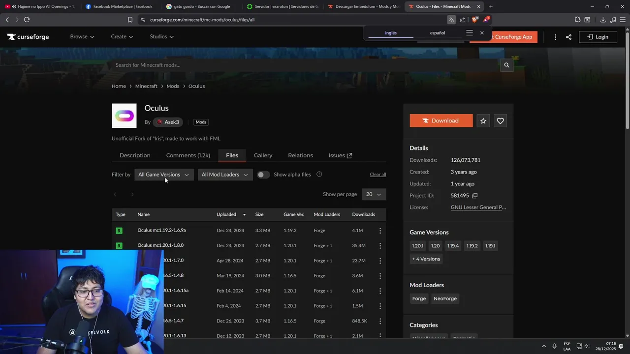Viewport: 630px width, 354px height.
Task: Click the Mods breadcrumb link
Action: tap(173, 86)
